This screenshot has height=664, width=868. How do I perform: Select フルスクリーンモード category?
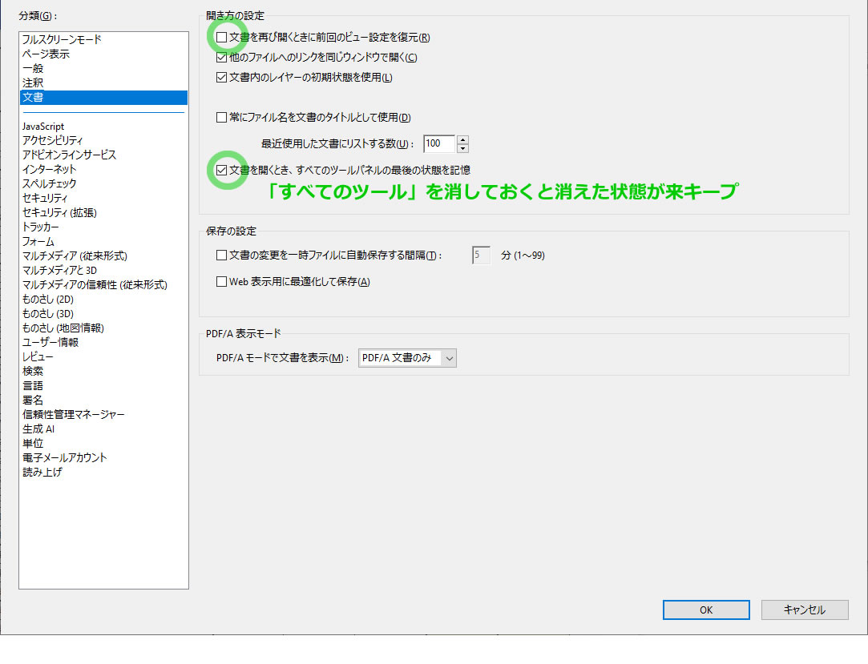click(62, 39)
